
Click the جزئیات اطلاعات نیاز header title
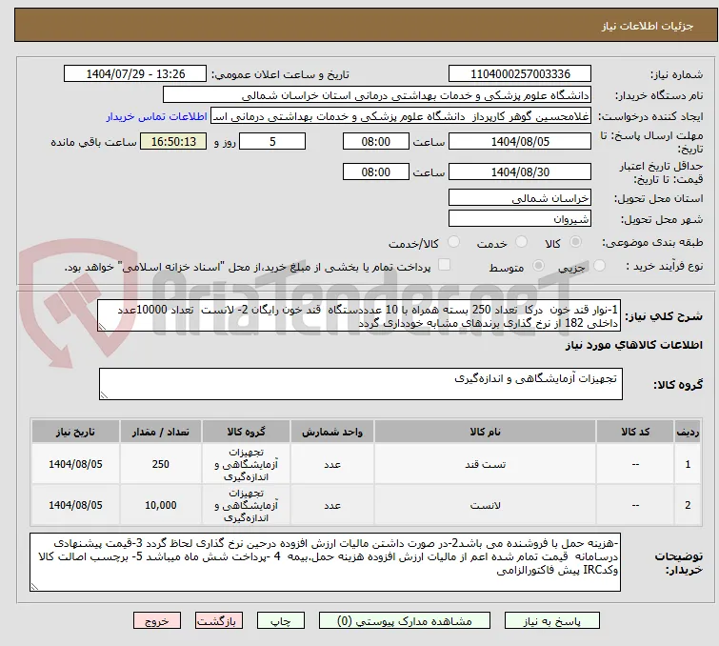(x=648, y=26)
